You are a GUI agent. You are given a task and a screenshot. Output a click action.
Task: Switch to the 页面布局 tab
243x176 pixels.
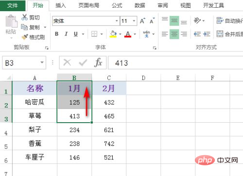(x=89, y=5)
